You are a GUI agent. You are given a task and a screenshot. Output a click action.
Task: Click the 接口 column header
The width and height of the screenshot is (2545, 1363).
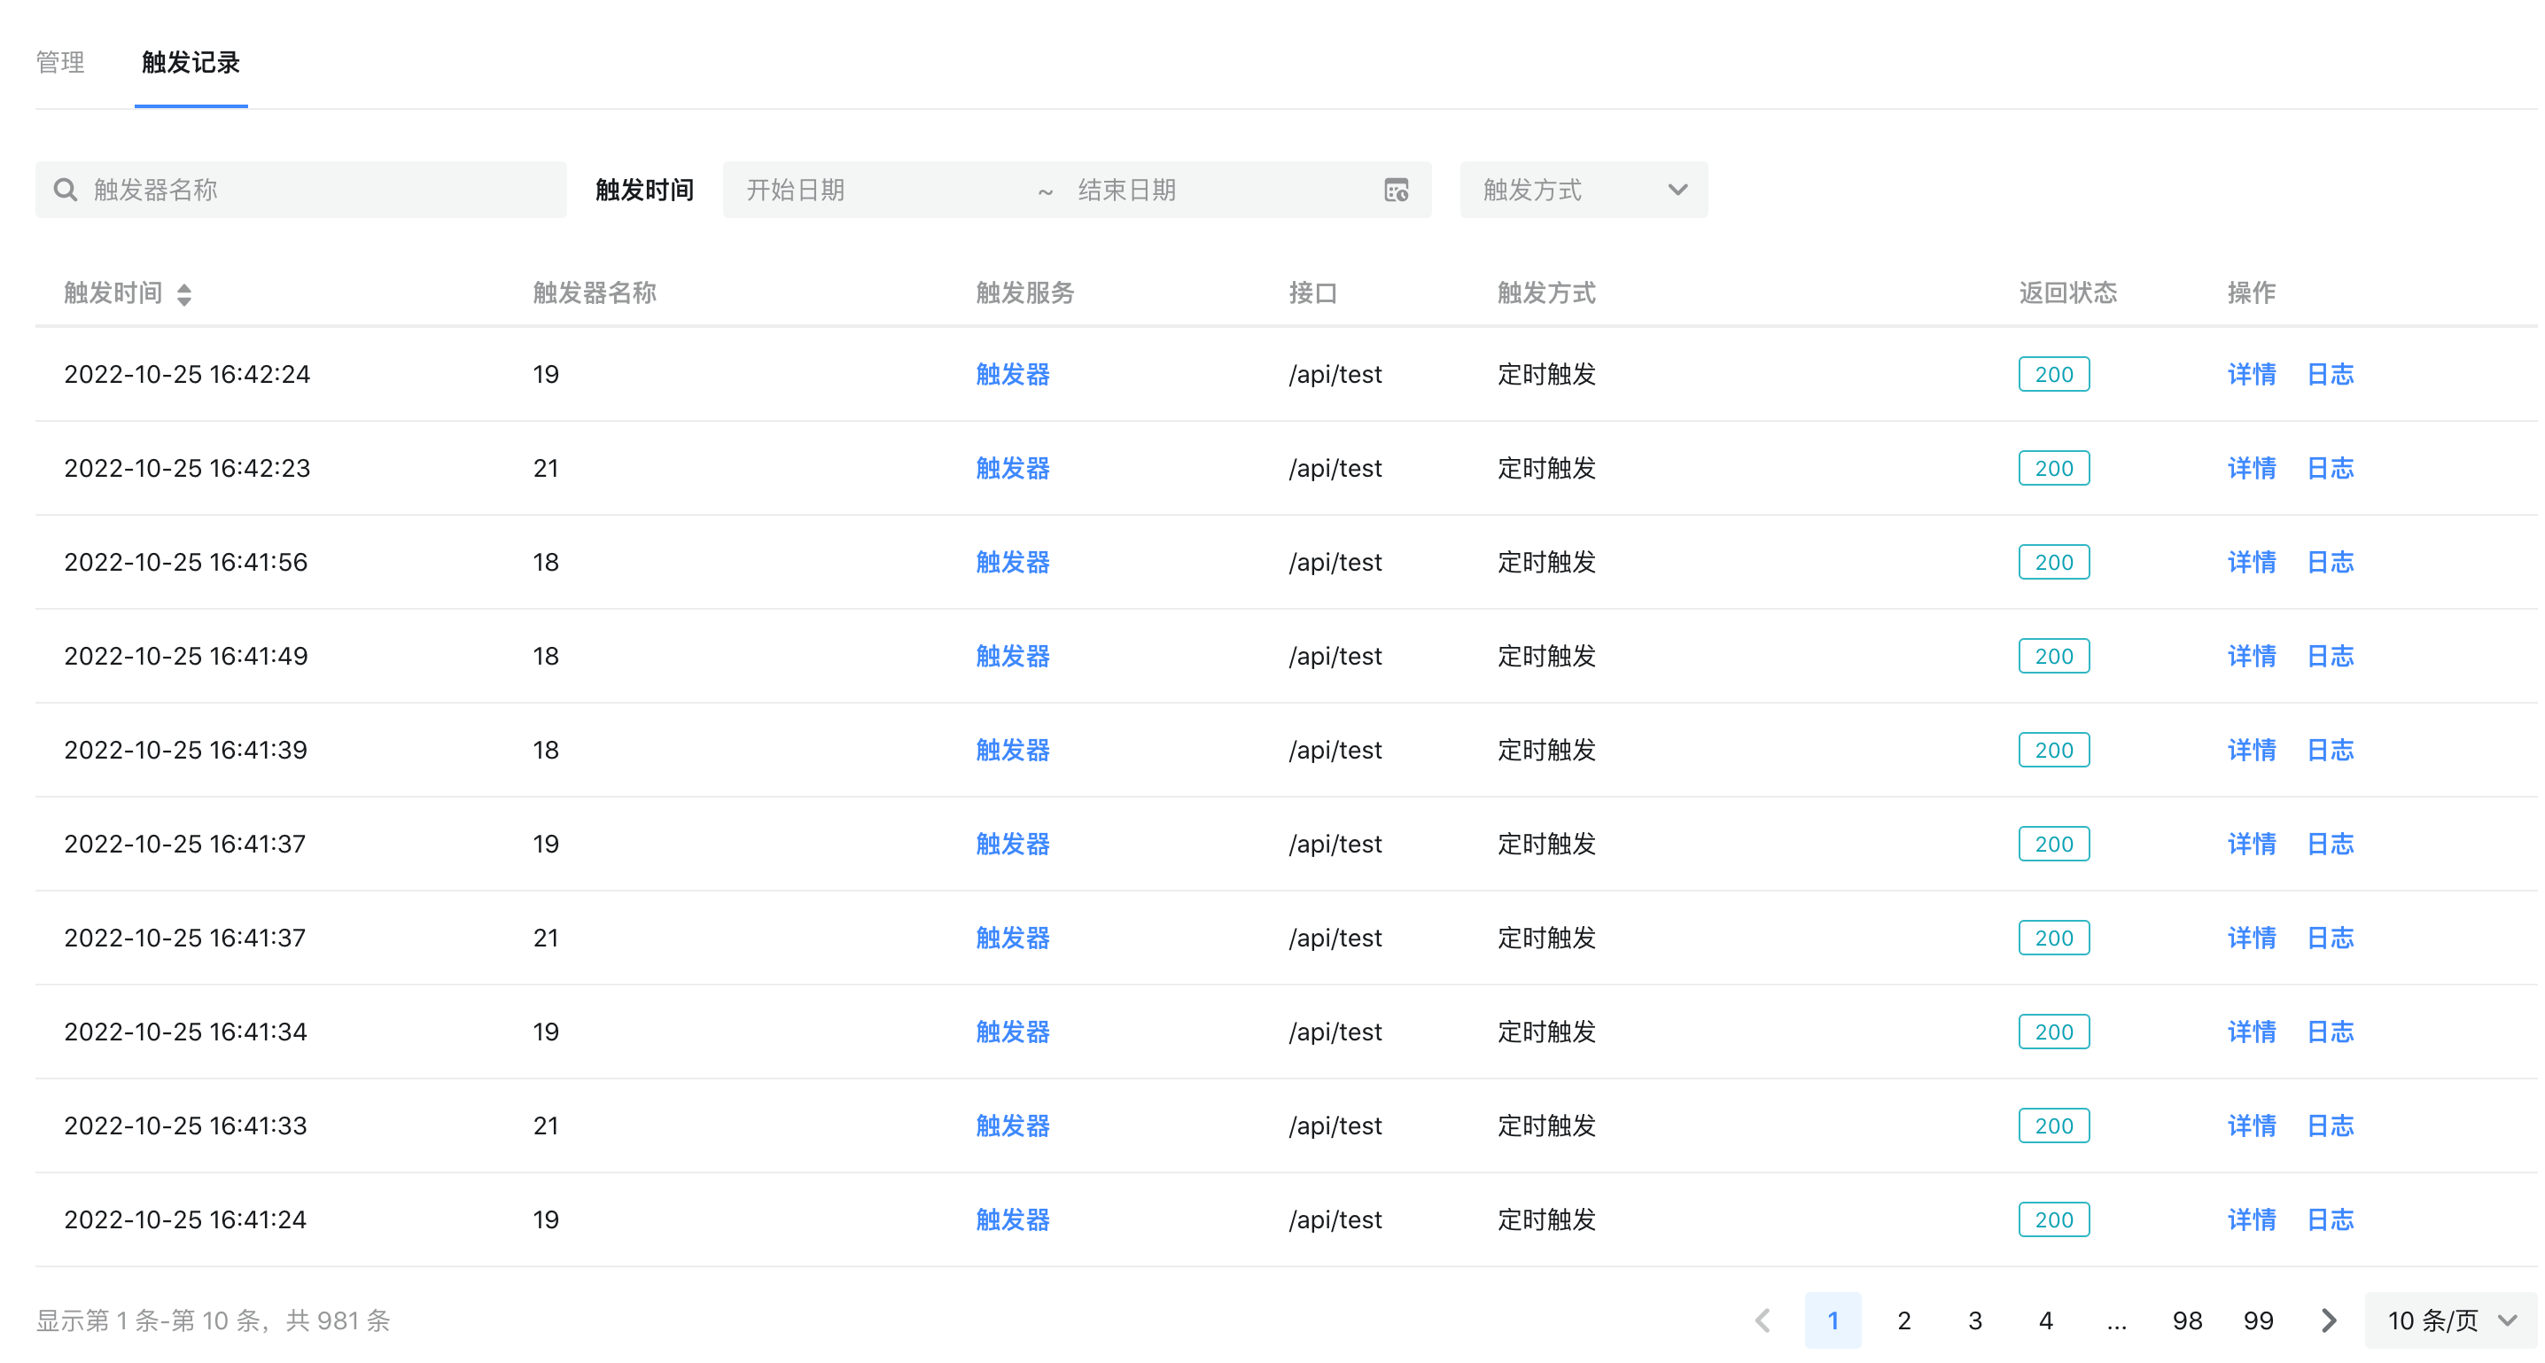click(x=1313, y=292)
